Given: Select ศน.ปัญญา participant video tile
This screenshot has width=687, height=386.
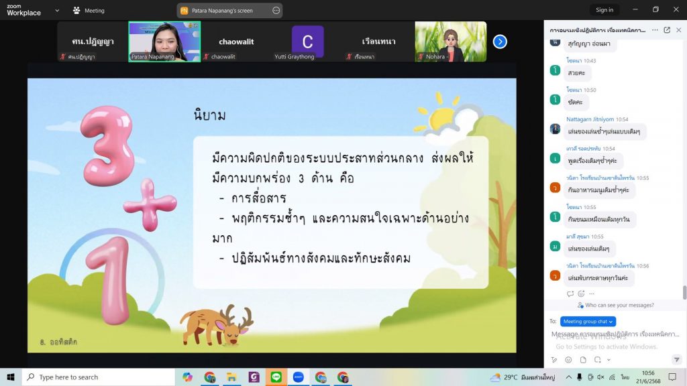Looking at the screenshot, I should coord(93,42).
